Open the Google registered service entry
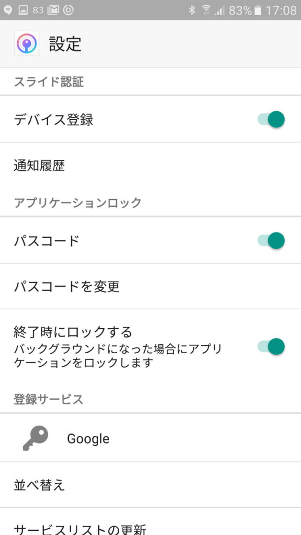Image resolution: width=301 pixels, height=535 pixels. pyautogui.click(x=150, y=438)
